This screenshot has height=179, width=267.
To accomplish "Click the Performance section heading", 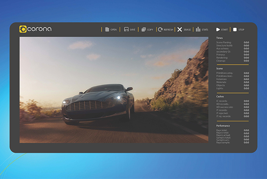I will coord(223,126).
